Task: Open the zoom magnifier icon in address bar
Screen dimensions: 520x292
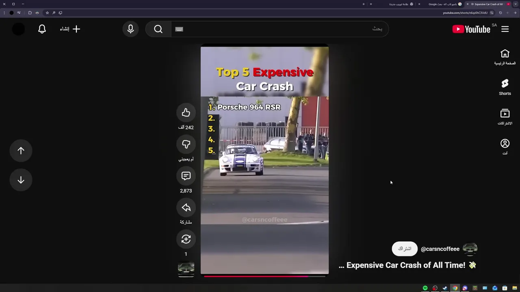Action: (54, 13)
